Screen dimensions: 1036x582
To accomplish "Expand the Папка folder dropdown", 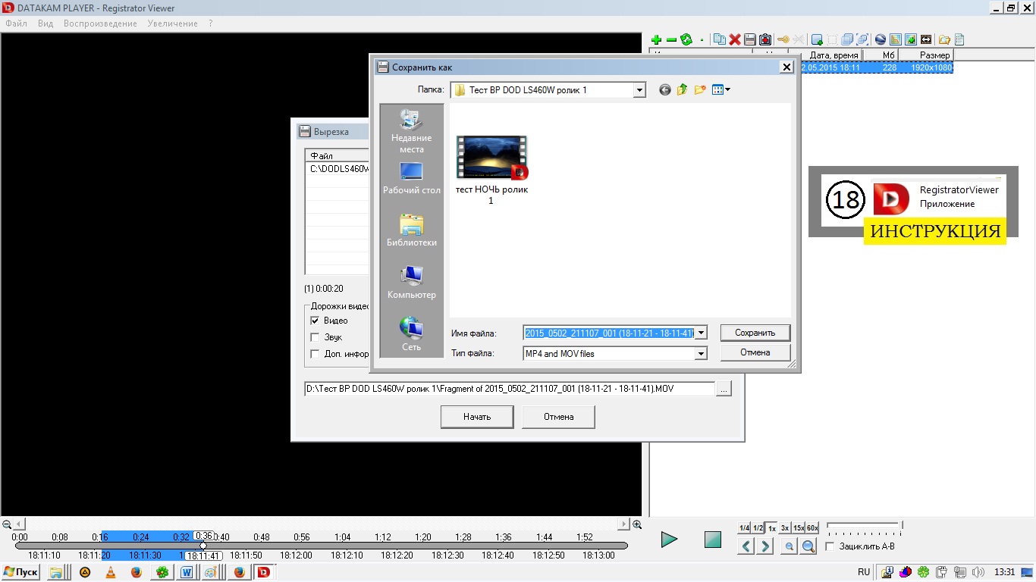I will click(639, 90).
